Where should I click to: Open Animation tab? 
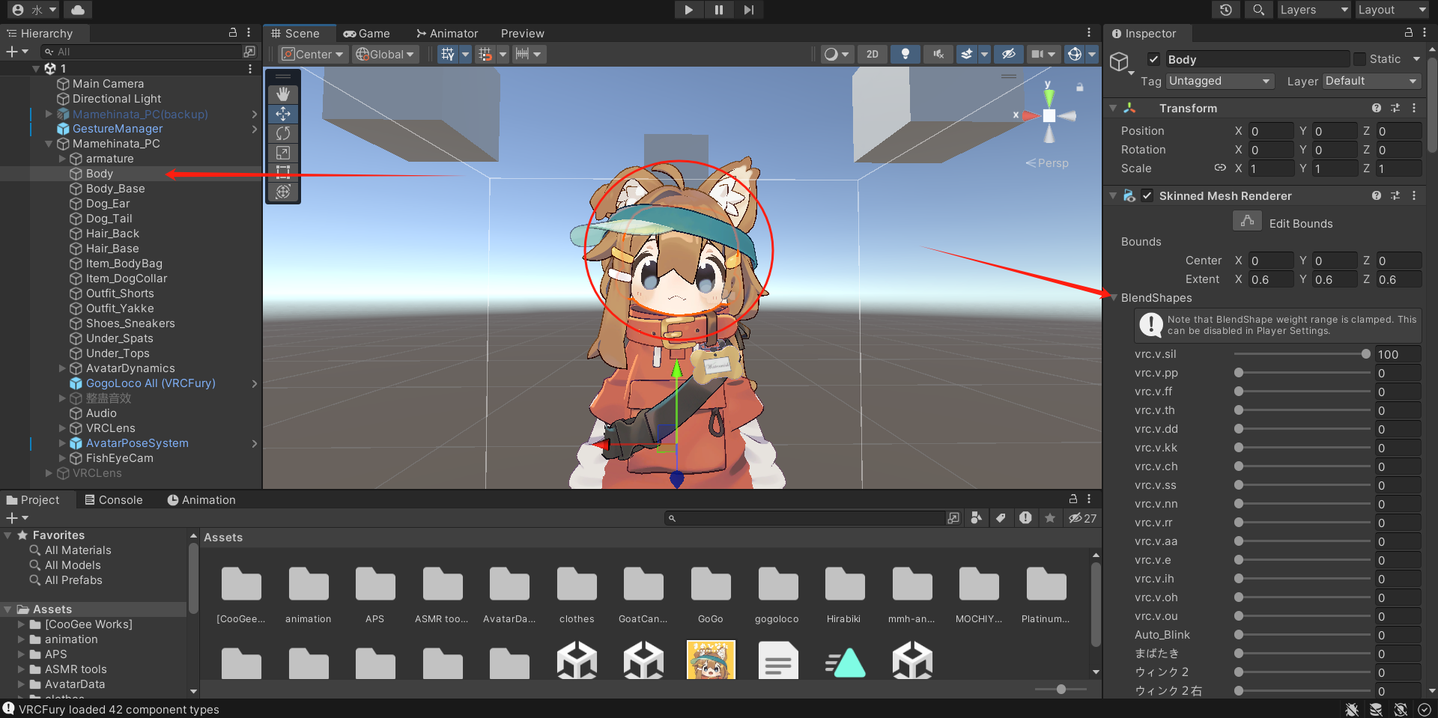tap(201, 500)
